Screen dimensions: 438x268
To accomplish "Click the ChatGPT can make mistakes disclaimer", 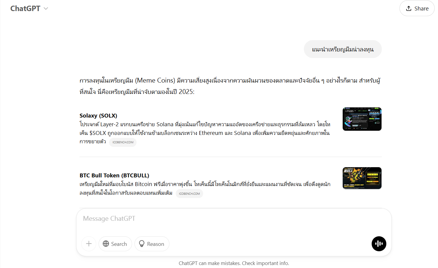I will point(234,263).
